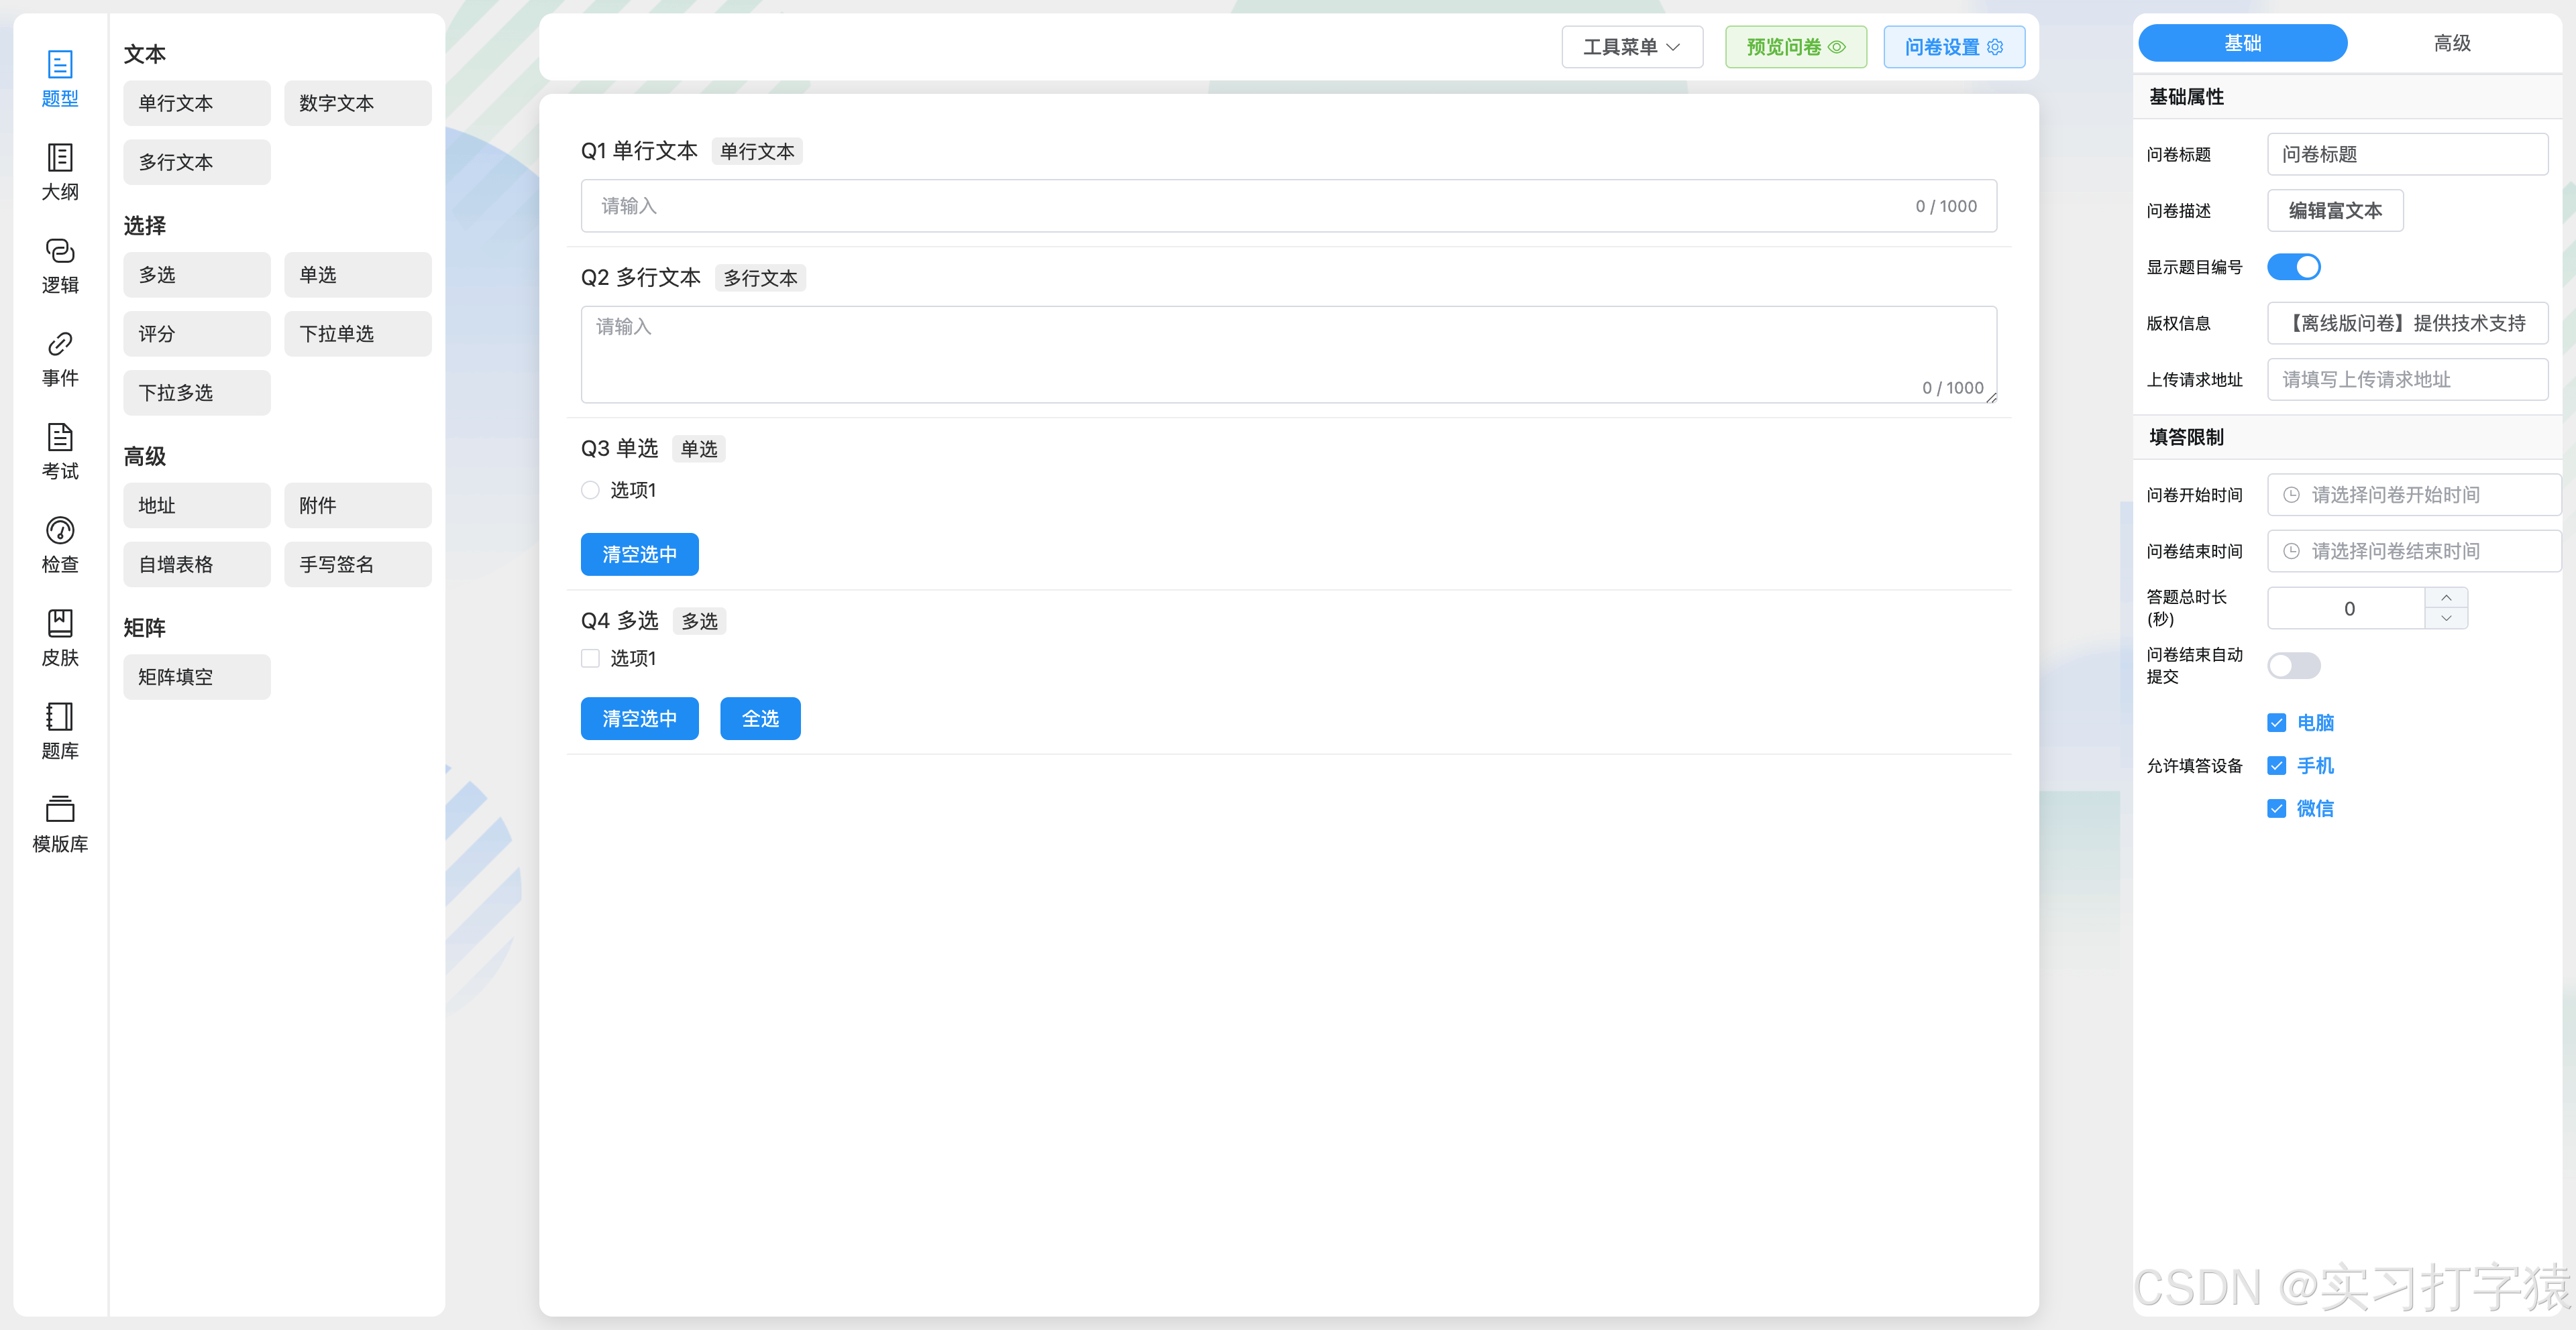Enable 问卷结束自动提交 switch
Viewport: 2576px width, 1330px height.
point(2293,666)
